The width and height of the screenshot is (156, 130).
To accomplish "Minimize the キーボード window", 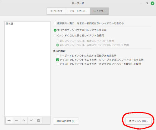I will tap(141, 3).
